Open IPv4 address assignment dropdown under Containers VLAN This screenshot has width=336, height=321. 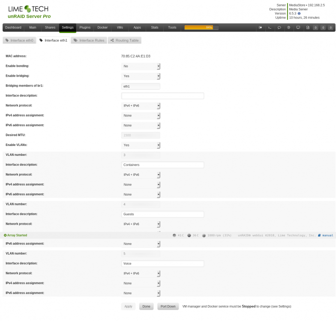[x=141, y=185]
